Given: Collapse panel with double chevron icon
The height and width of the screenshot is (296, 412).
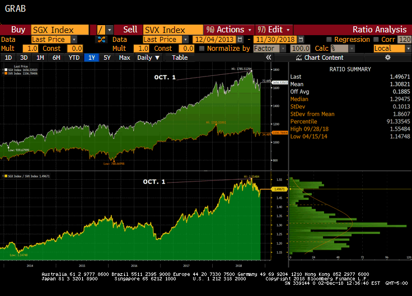Looking at the screenshot, I should click(x=268, y=58).
